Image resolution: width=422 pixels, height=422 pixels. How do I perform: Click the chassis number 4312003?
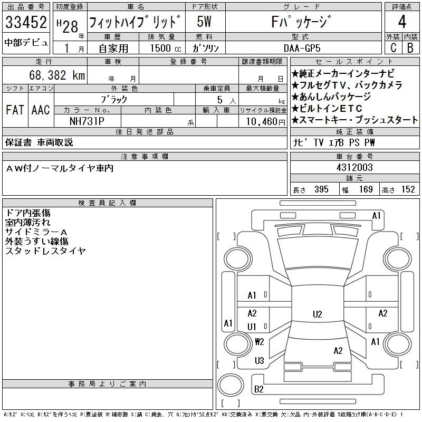click(x=354, y=168)
